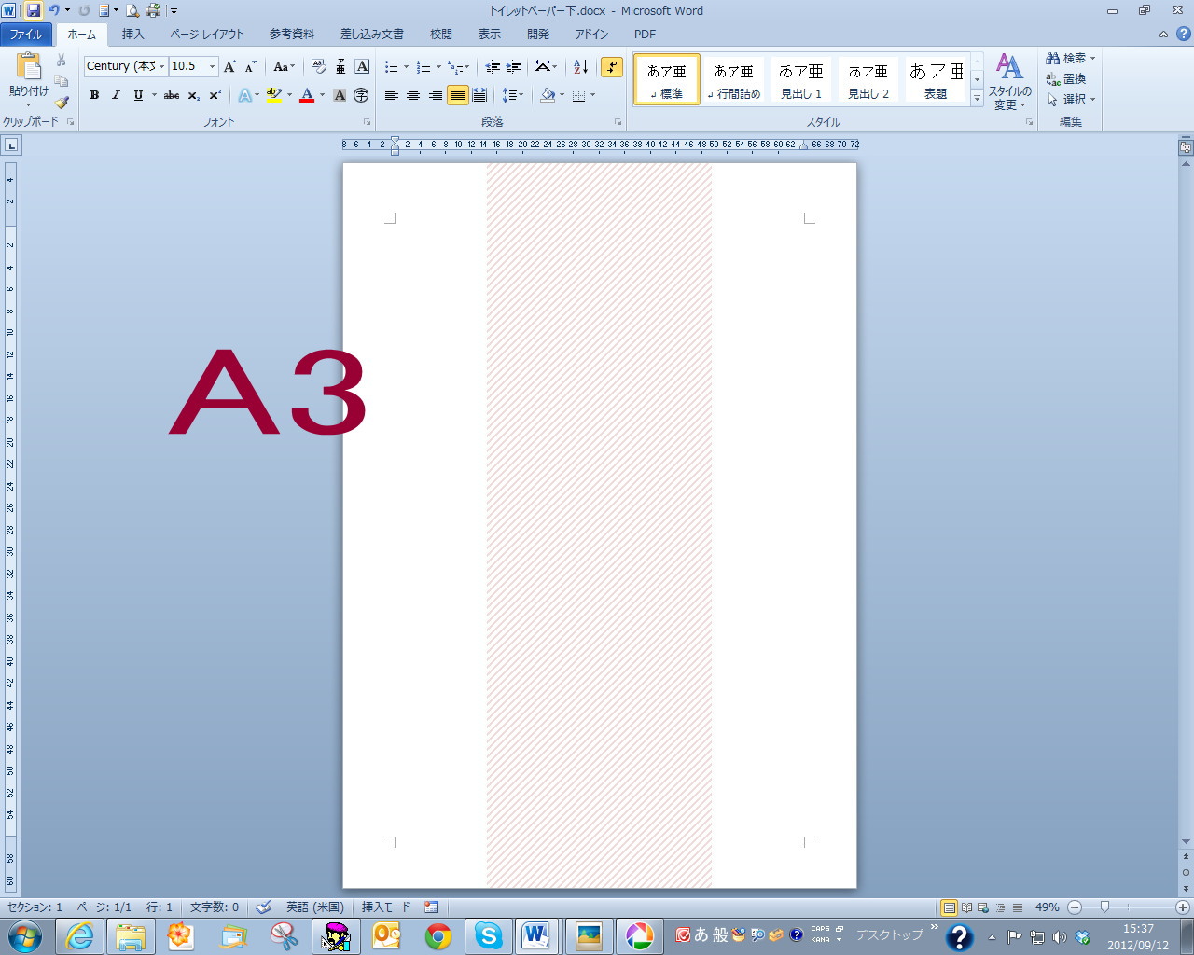Click the enclosed character 字 icon

361,95
